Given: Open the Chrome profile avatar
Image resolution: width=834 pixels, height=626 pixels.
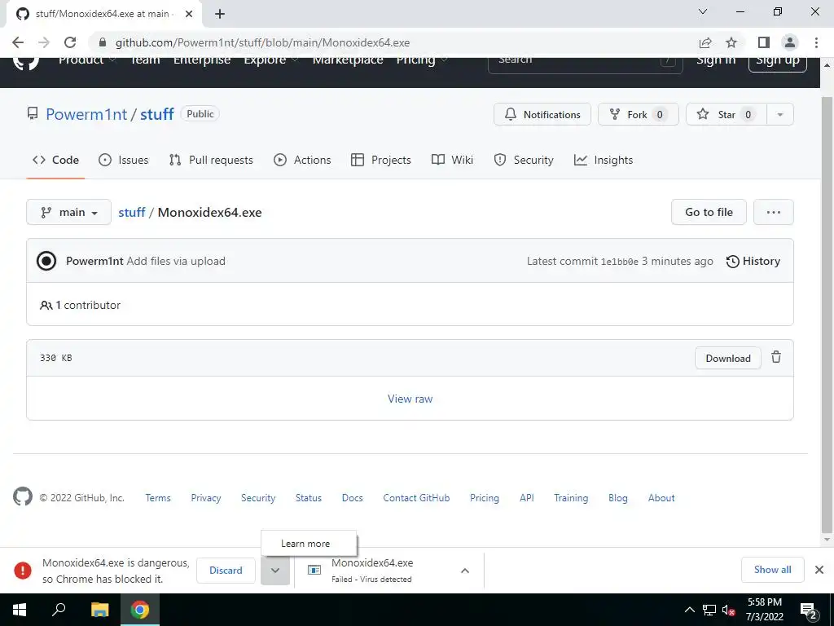Looking at the screenshot, I should 790,42.
